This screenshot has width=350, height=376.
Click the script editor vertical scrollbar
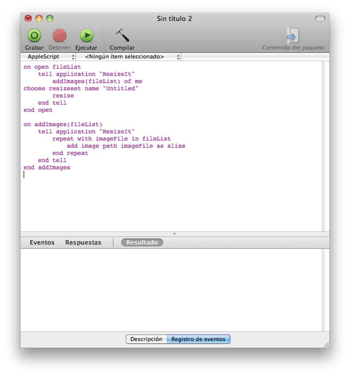(x=326, y=146)
